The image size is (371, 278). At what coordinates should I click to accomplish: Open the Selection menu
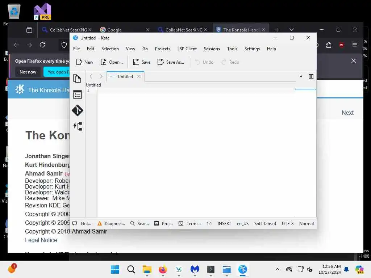click(x=110, y=49)
